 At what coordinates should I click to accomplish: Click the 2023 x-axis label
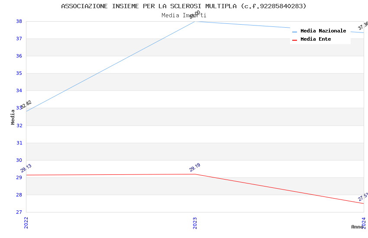coord(195,223)
